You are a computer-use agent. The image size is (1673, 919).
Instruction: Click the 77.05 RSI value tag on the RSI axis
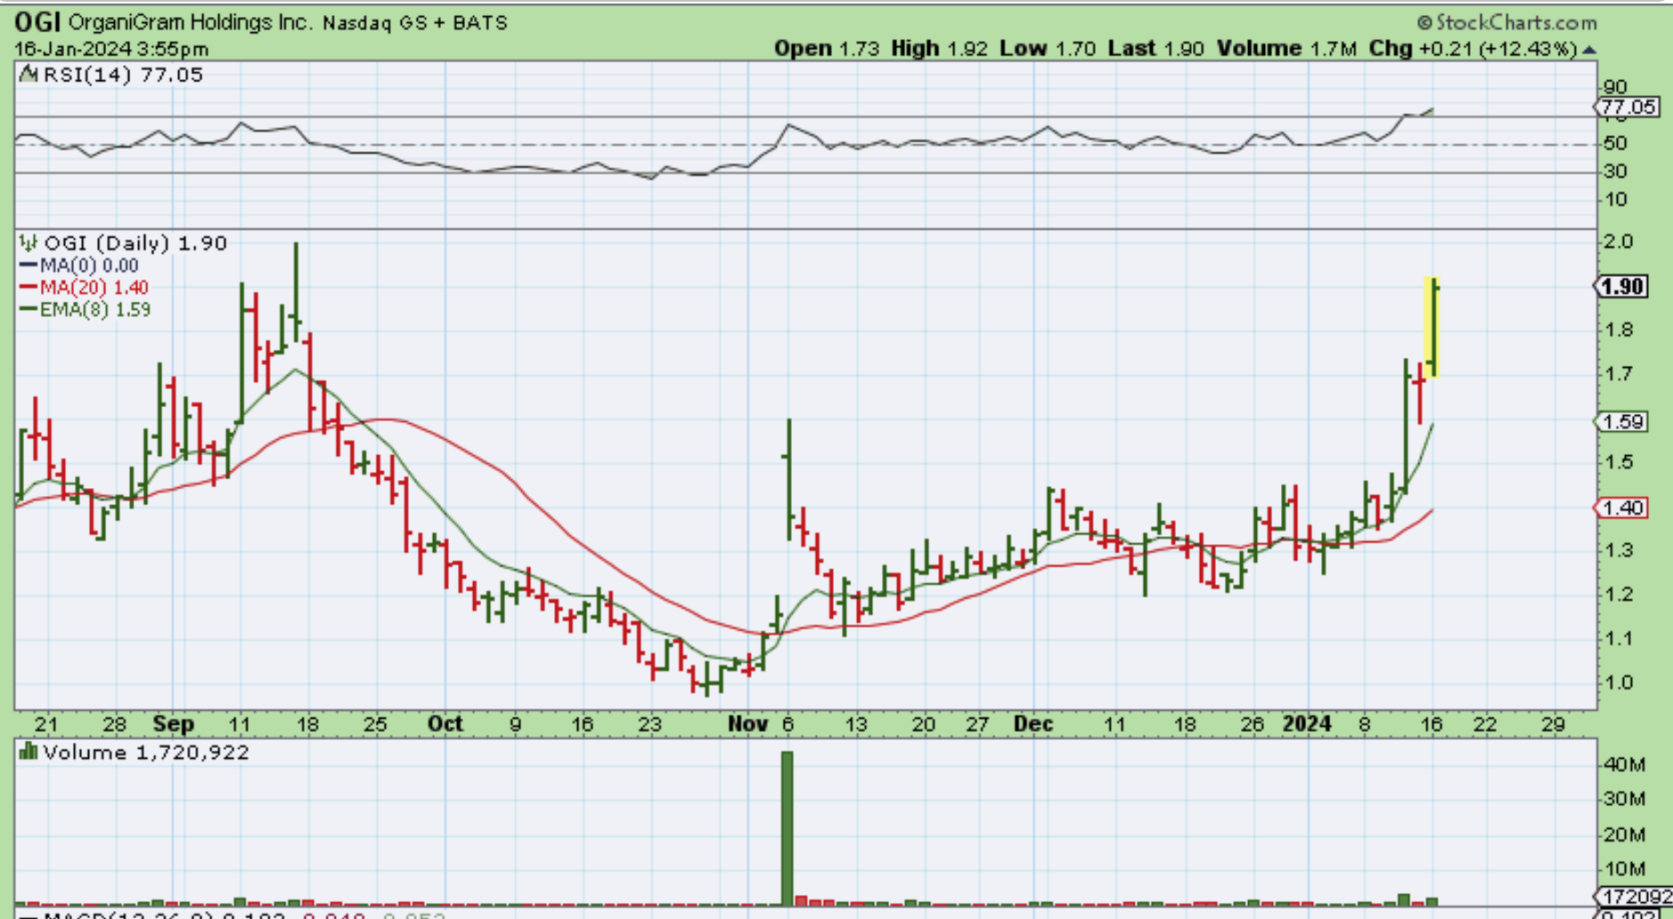(x=1627, y=108)
